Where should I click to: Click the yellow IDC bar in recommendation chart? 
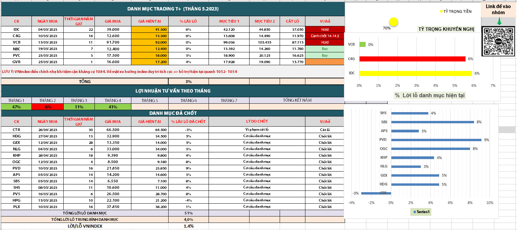point(415,73)
